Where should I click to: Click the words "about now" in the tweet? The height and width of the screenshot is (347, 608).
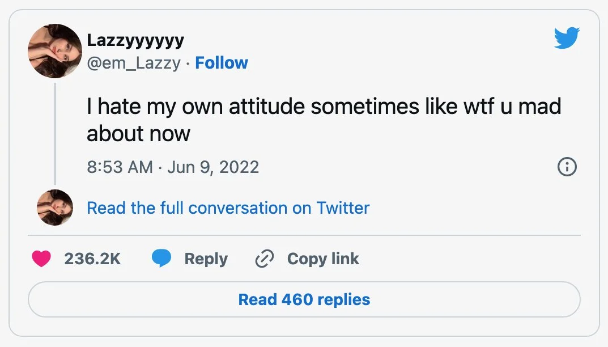click(x=138, y=134)
